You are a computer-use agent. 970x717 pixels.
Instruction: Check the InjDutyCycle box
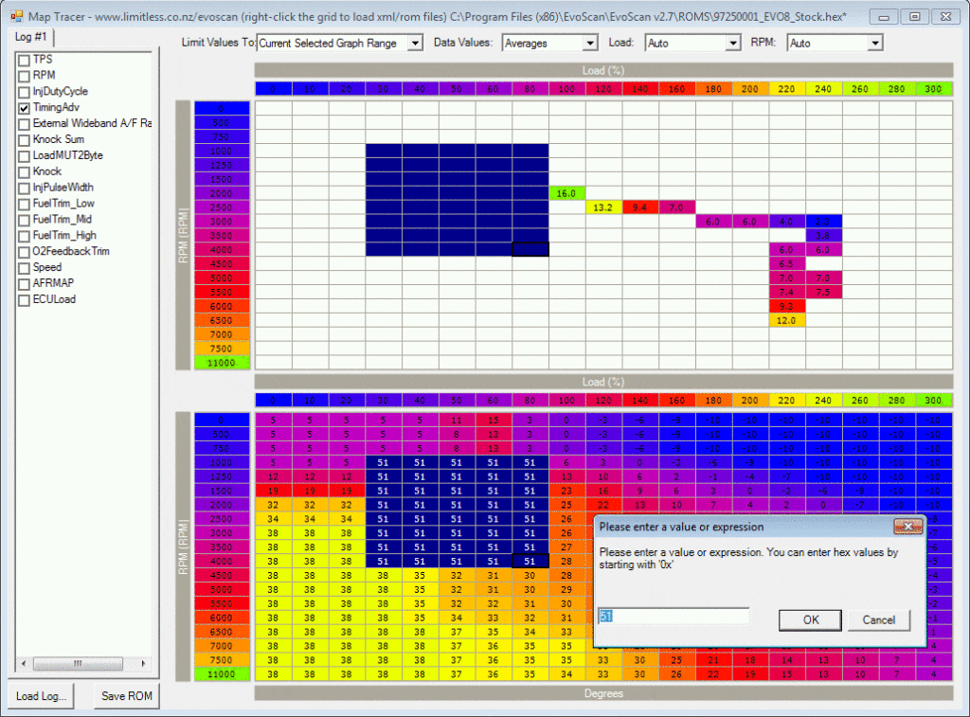coord(26,91)
